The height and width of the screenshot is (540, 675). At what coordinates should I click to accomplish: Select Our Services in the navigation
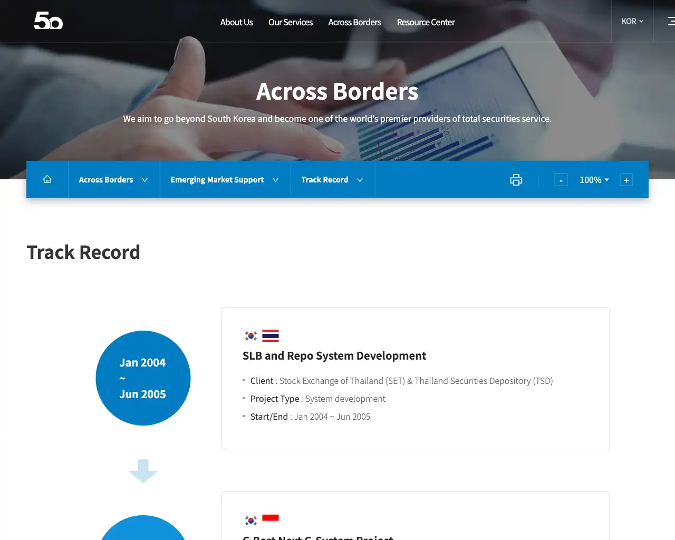tap(290, 22)
